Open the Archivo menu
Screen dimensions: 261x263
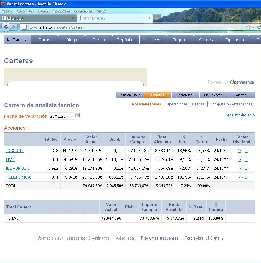(x=7, y=11)
